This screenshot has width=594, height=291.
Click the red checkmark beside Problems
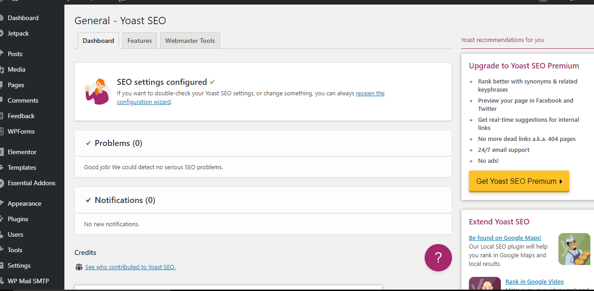[x=89, y=143]
